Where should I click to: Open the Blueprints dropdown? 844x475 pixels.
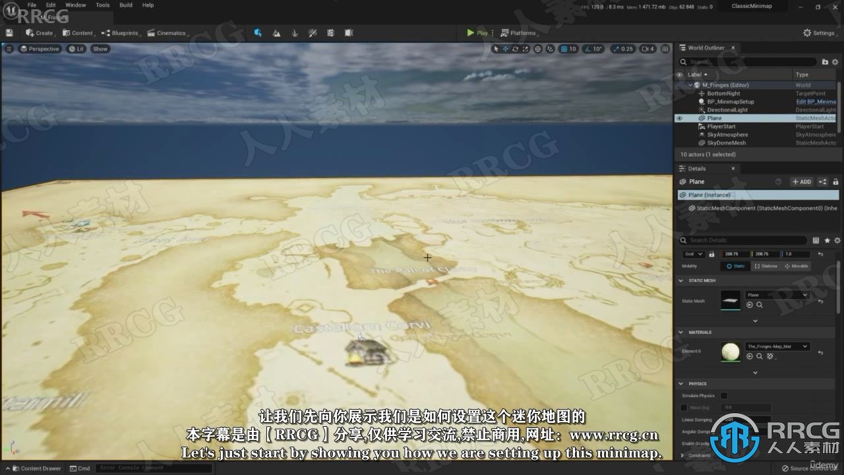click(121, 33)
